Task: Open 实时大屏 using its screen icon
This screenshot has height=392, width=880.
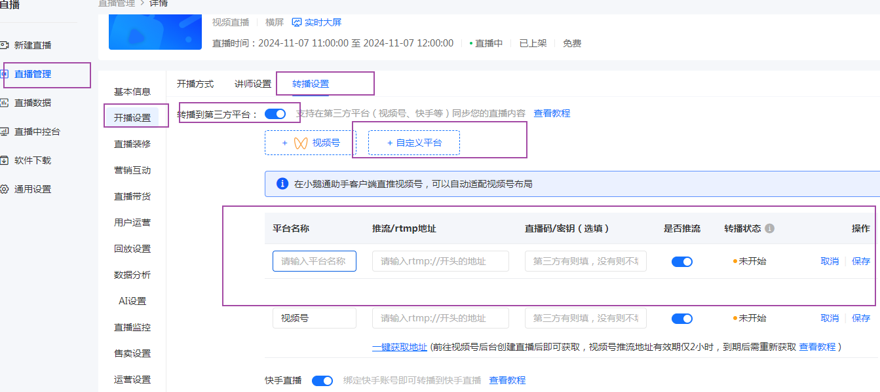Action: 298,22
